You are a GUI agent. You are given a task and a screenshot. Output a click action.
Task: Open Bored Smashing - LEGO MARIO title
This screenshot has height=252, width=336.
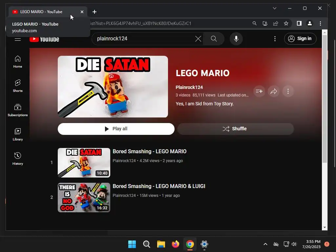(x=150, y=152)
